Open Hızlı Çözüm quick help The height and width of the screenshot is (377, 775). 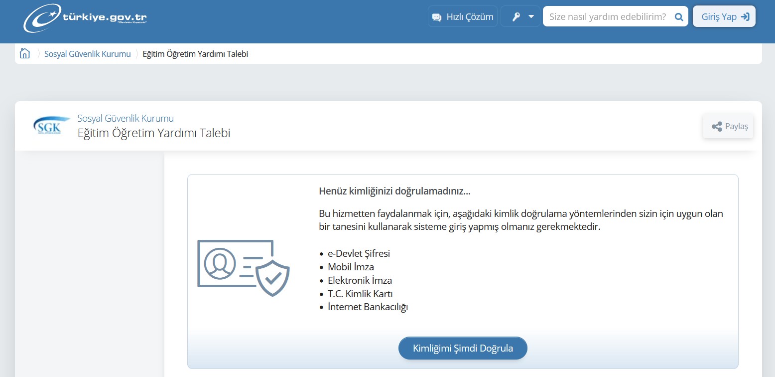(x=463, y=16)
